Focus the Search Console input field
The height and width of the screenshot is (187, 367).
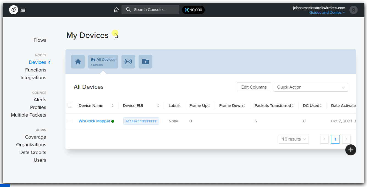150,10
